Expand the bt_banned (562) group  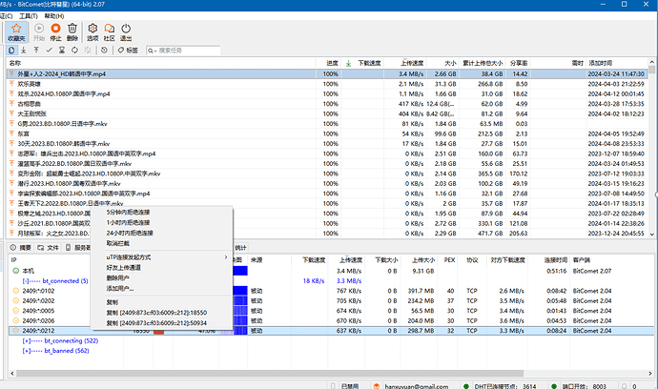[26, 351]
